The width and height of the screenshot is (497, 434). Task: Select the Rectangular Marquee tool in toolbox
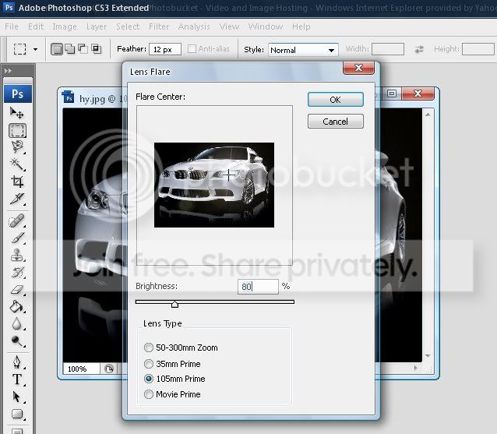pyautogui.click(x=17, y=131)
